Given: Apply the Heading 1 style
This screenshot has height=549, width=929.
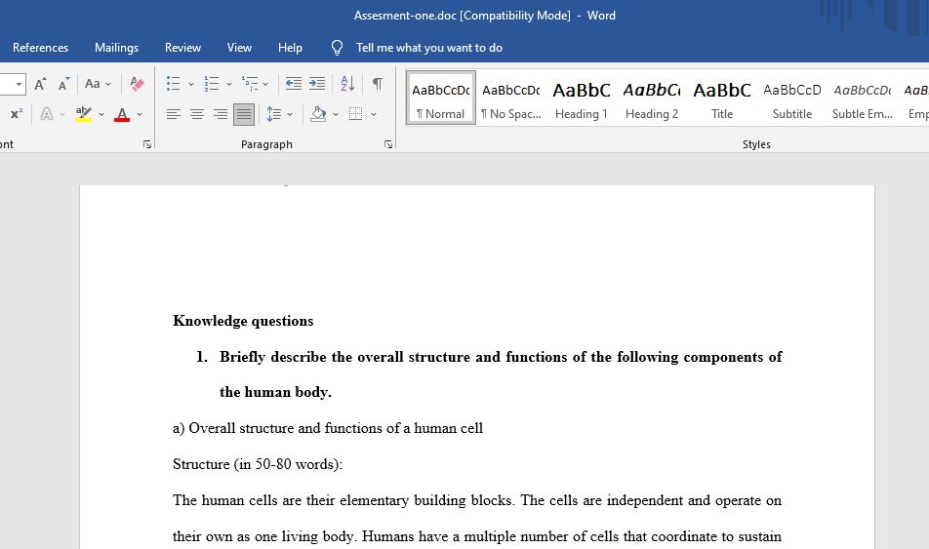Looking at the screenshot, I should (x=582, y=98).
